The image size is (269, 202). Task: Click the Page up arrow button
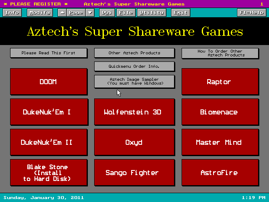point(62,13)
